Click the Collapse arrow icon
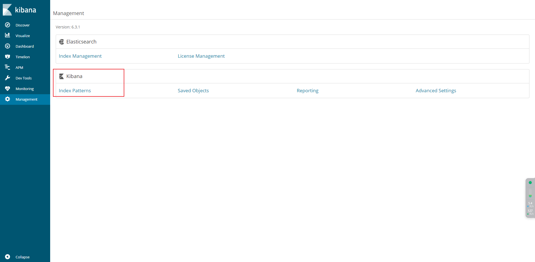The height and width of the screenshot is (262, 535). click(8, 257)
